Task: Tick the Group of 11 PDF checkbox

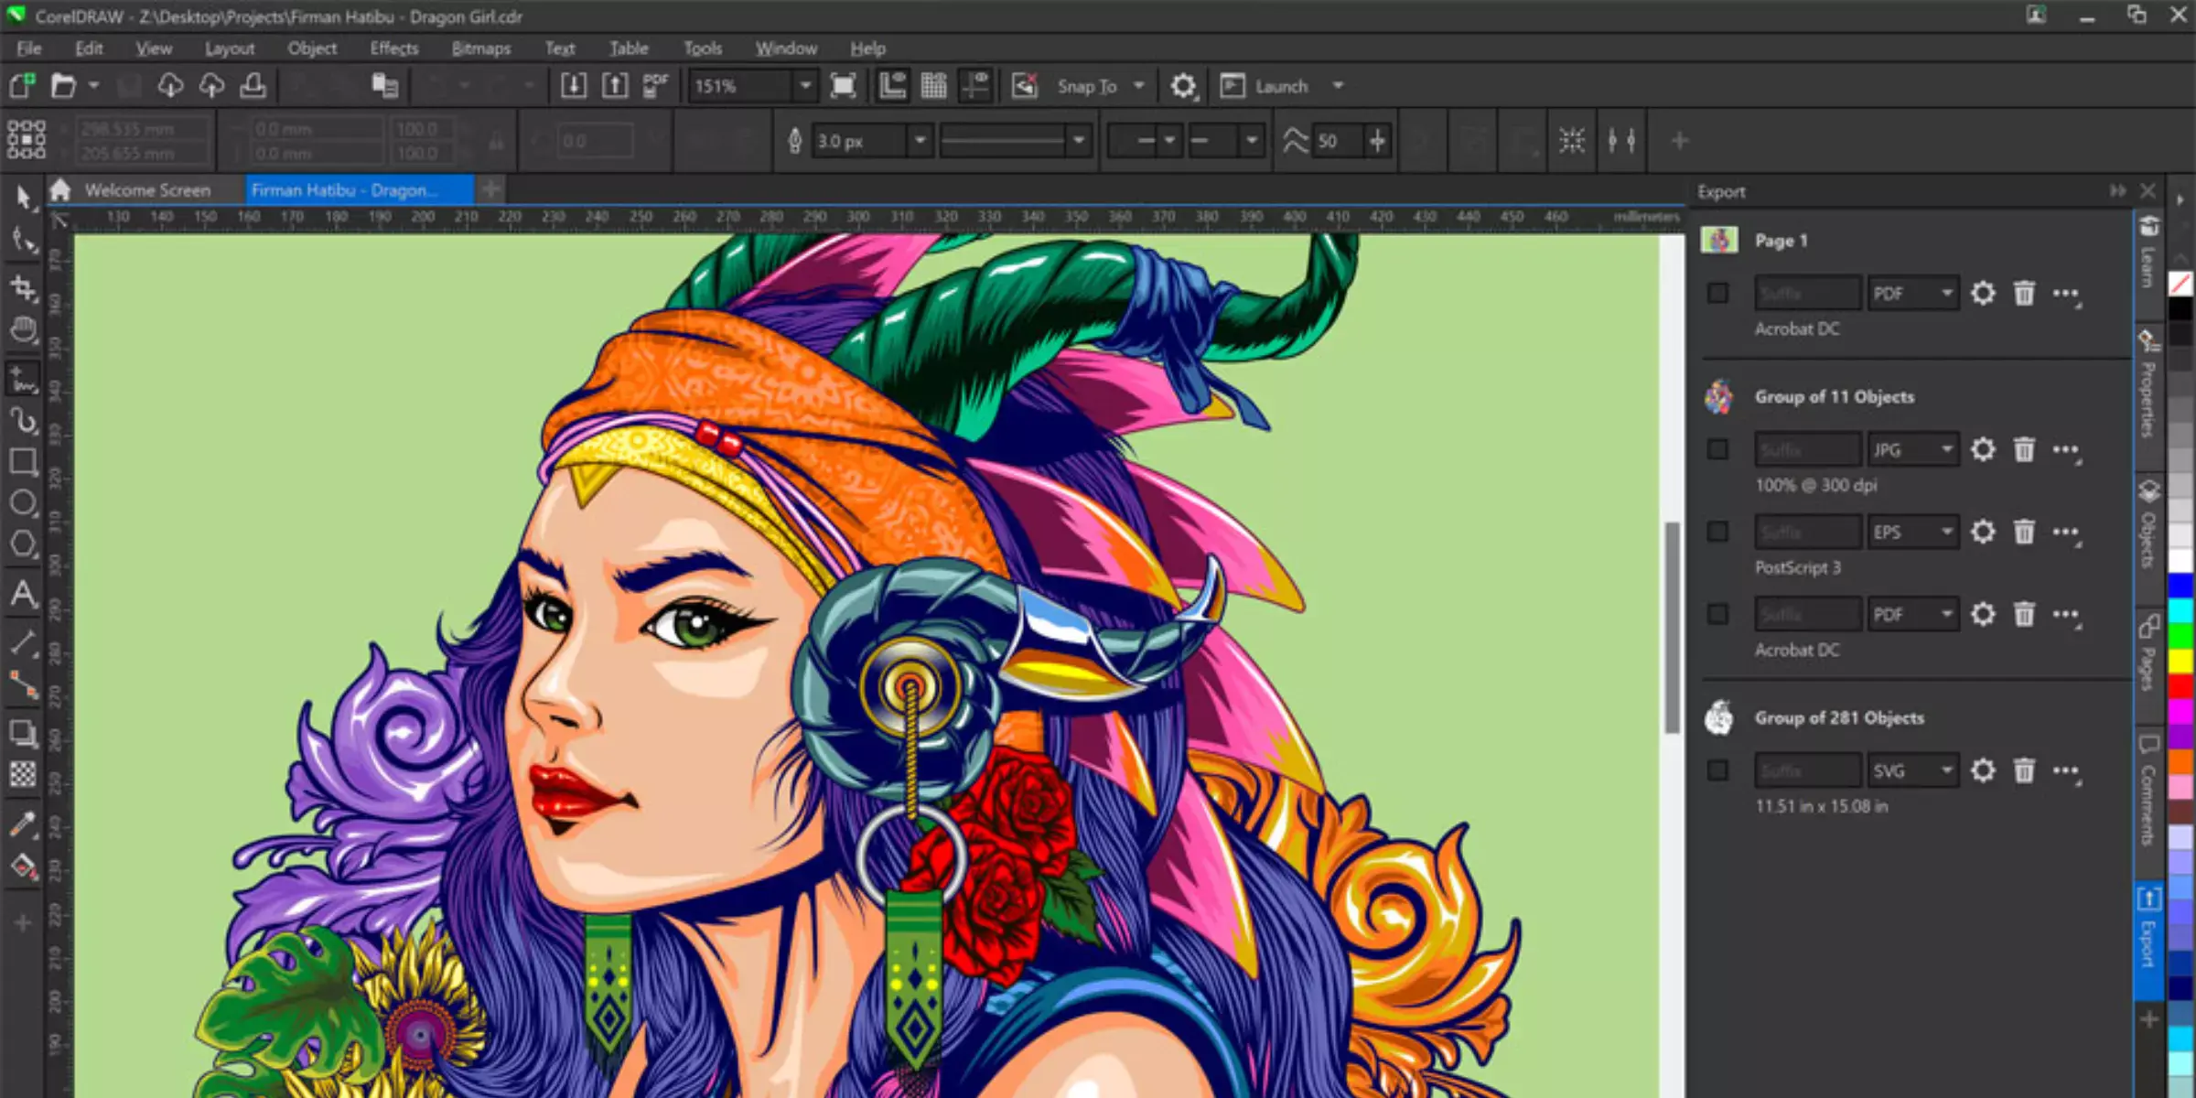Action: tap(1717, 614)
